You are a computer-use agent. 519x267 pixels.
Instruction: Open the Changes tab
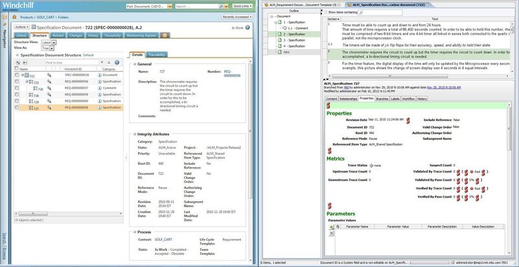tap(76, 36)
